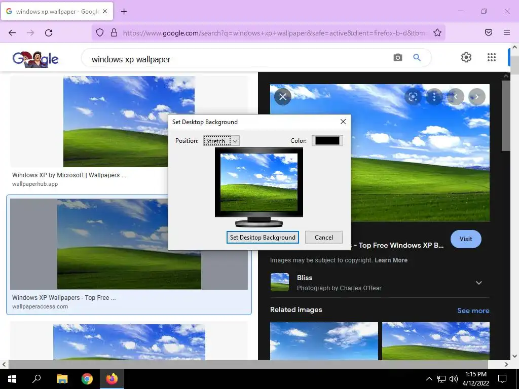Click the Firefox address bar URL
Screen dimensions: 519x389
click(x=274, y=33)
